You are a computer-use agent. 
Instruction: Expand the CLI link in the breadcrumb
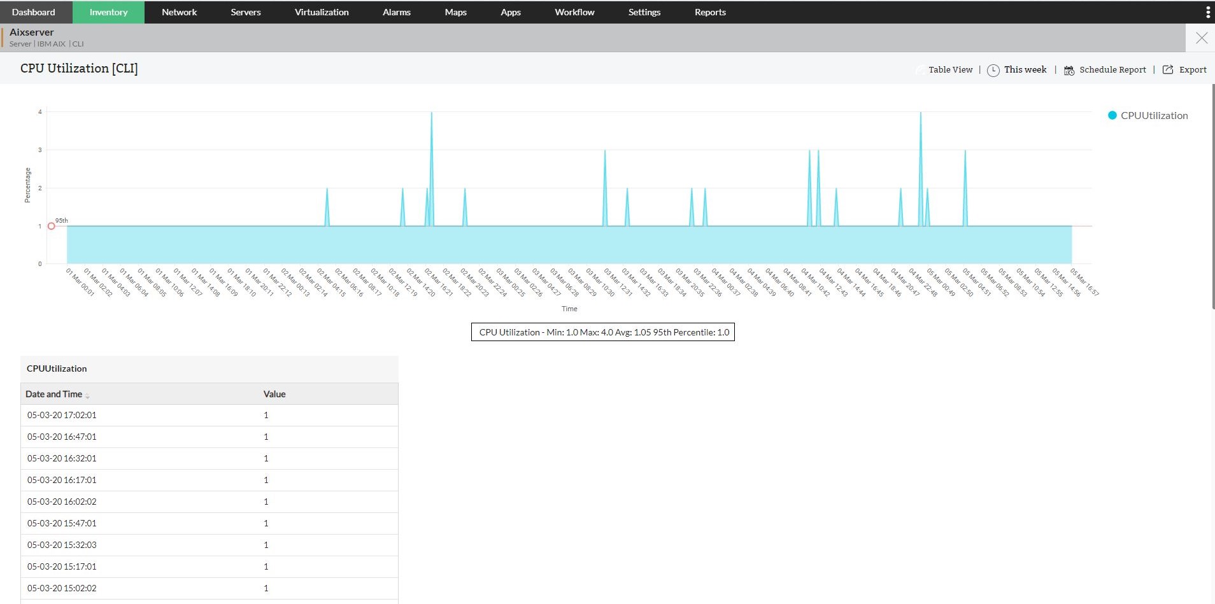click(78, 44)
